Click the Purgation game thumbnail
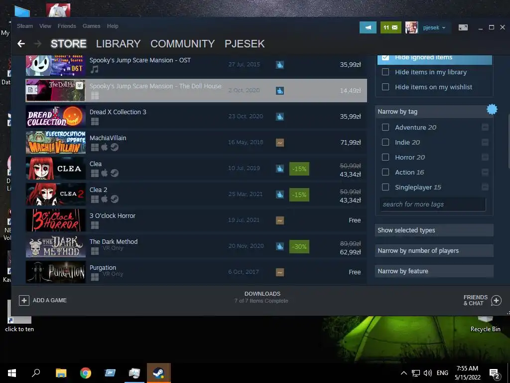Image resolution: width=510 pixels, height=383 pixels. (x=56, y=272)
